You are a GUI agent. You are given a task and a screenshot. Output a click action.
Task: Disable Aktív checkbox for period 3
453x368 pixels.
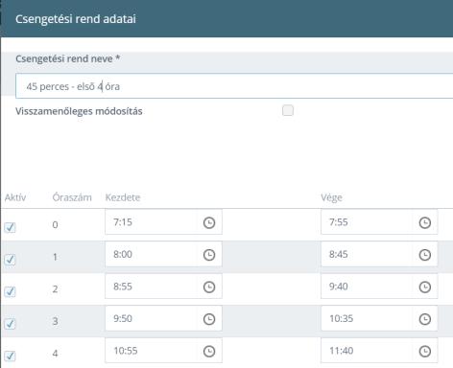(x=10, y=324)
